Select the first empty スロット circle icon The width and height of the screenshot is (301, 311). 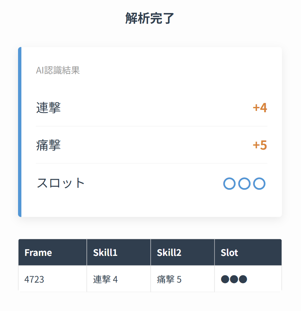tap(229, 183)
